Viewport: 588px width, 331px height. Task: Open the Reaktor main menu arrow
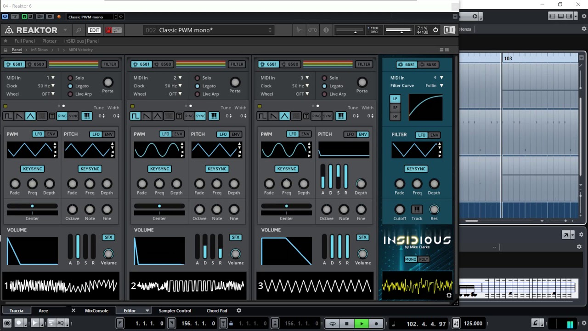coord(65,30)
